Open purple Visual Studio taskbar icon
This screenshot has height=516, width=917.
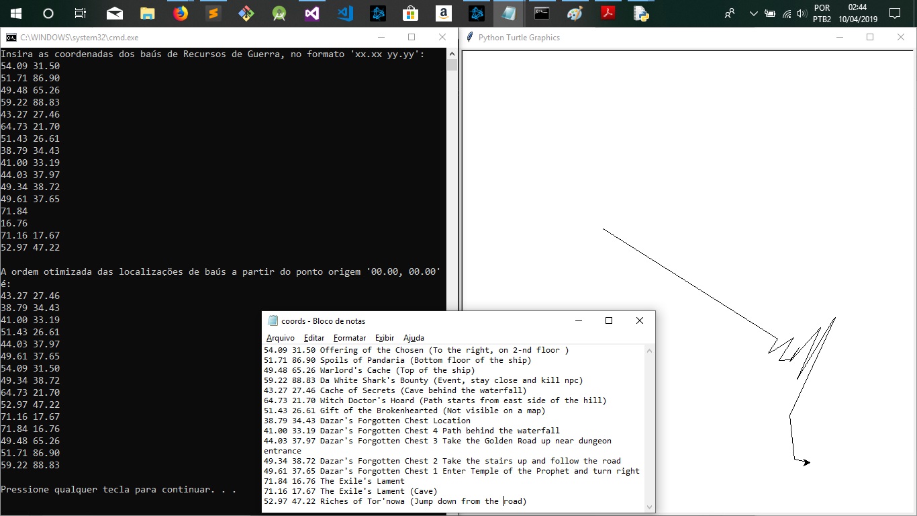(312, 13)
